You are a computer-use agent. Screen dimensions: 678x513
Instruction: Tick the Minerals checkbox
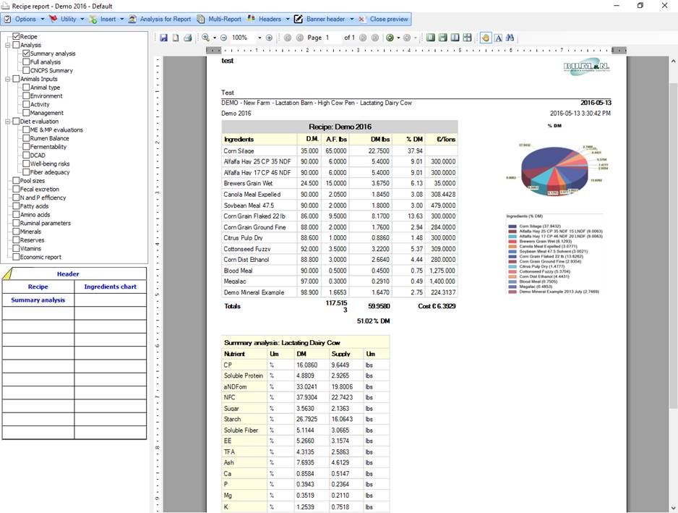coord(16,231)
